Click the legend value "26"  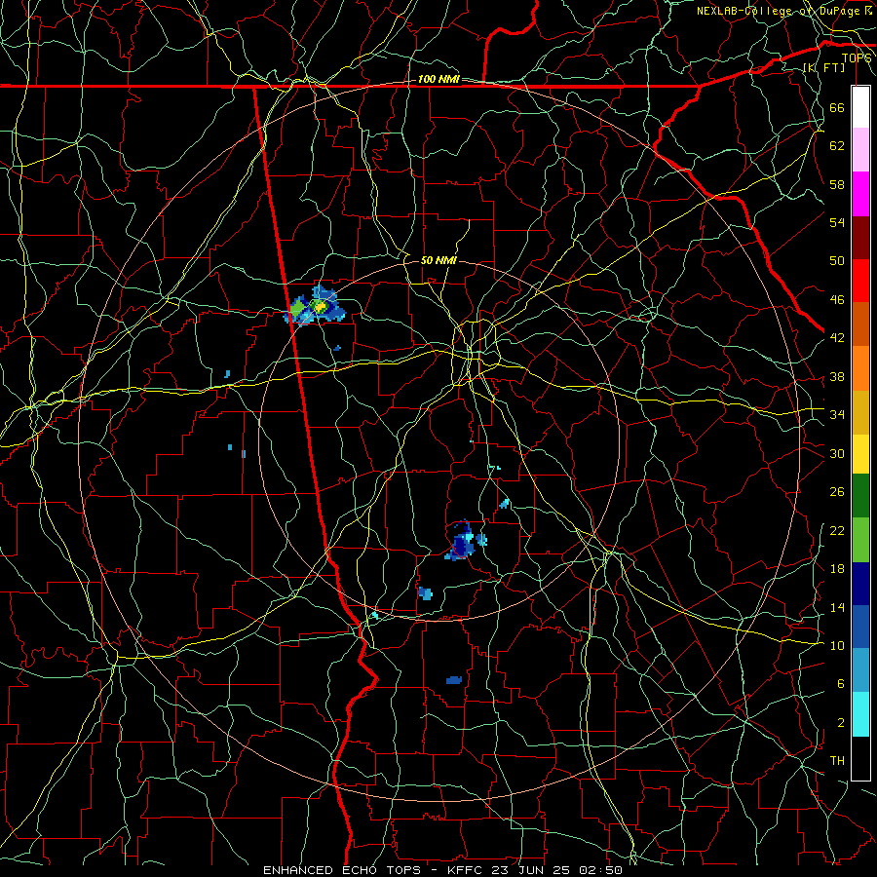[837, 492]
